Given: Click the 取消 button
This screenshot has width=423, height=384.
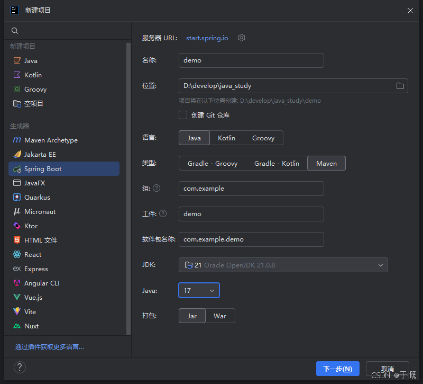Looking at the screenshot, I should point(388,369).
